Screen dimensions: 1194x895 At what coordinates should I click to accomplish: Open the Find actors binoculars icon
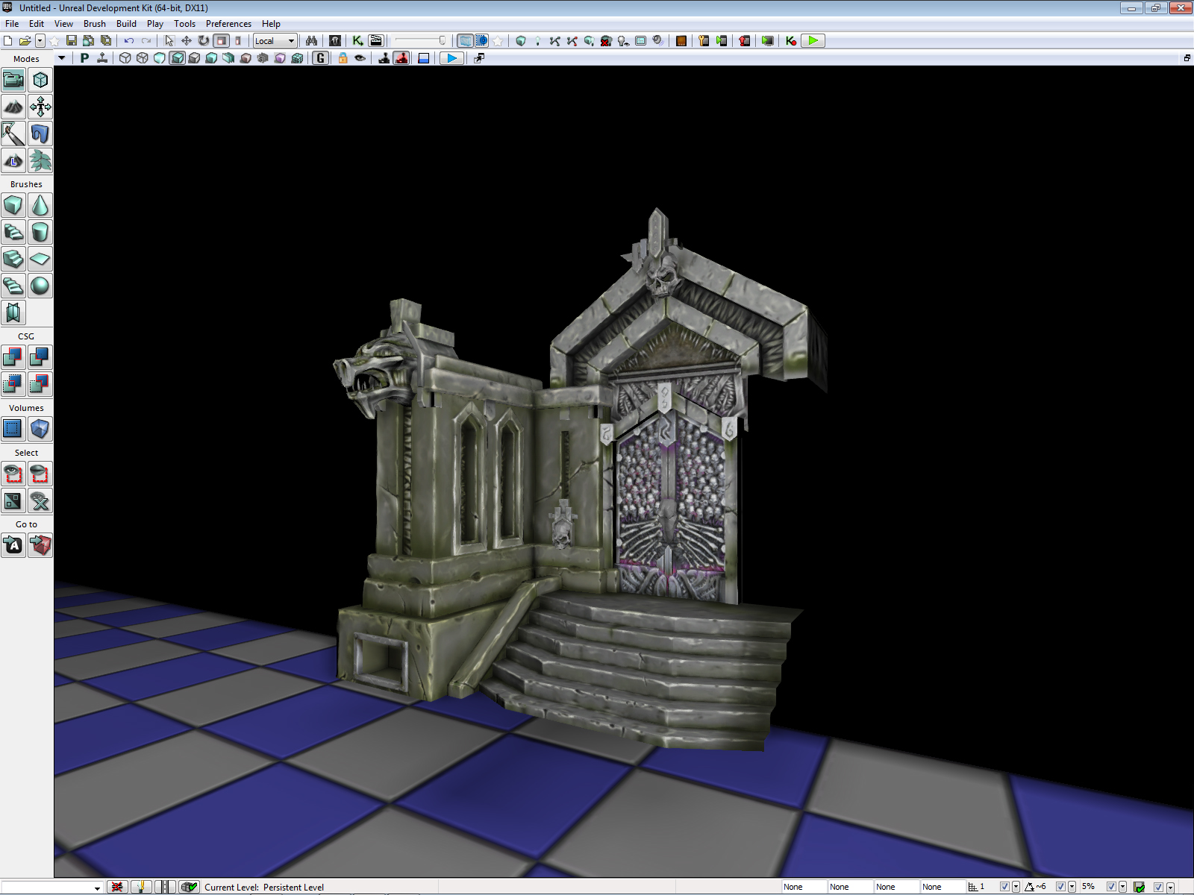tap(311, 41)
